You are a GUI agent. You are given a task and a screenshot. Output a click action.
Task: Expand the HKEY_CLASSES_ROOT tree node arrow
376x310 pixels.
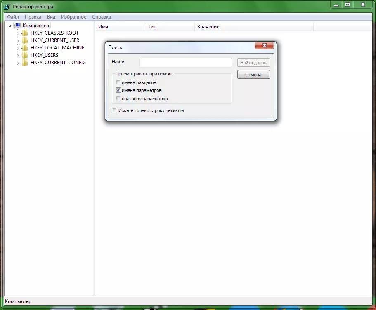click(18, 33)
